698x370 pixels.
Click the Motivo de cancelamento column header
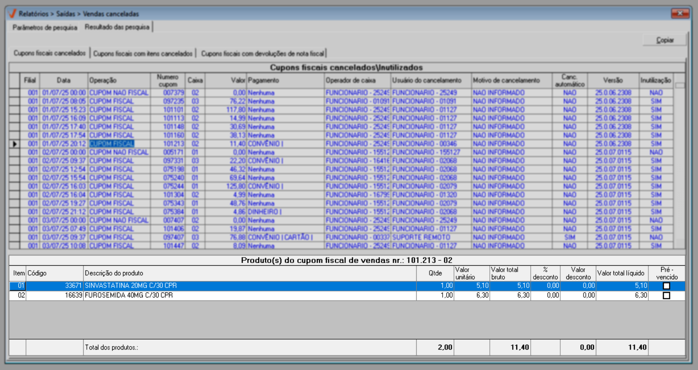click(506, 80)
